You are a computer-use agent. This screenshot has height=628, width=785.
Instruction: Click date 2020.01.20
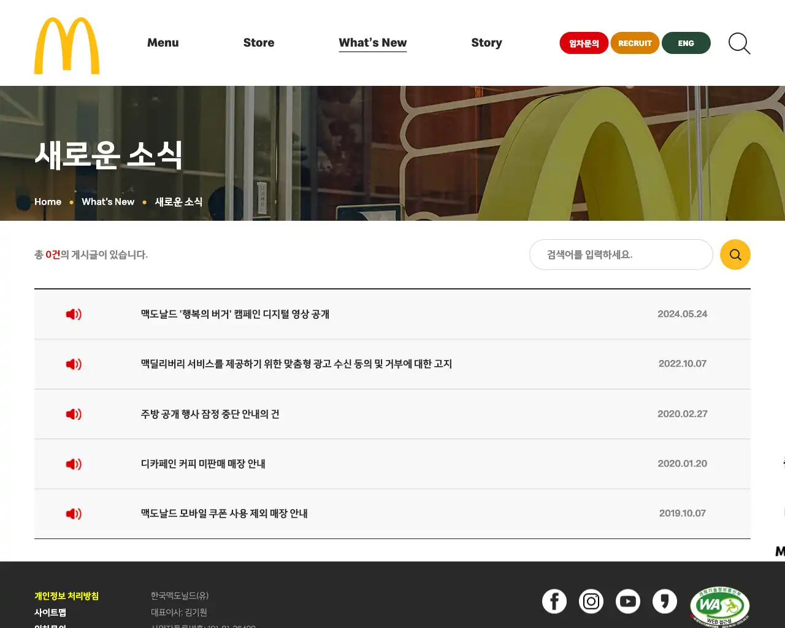coord(683,464)
